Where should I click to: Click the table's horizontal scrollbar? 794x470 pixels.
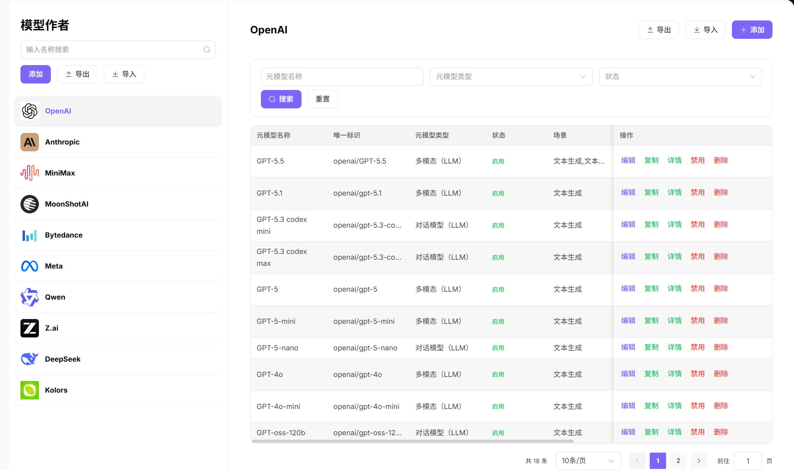point(413,441)
